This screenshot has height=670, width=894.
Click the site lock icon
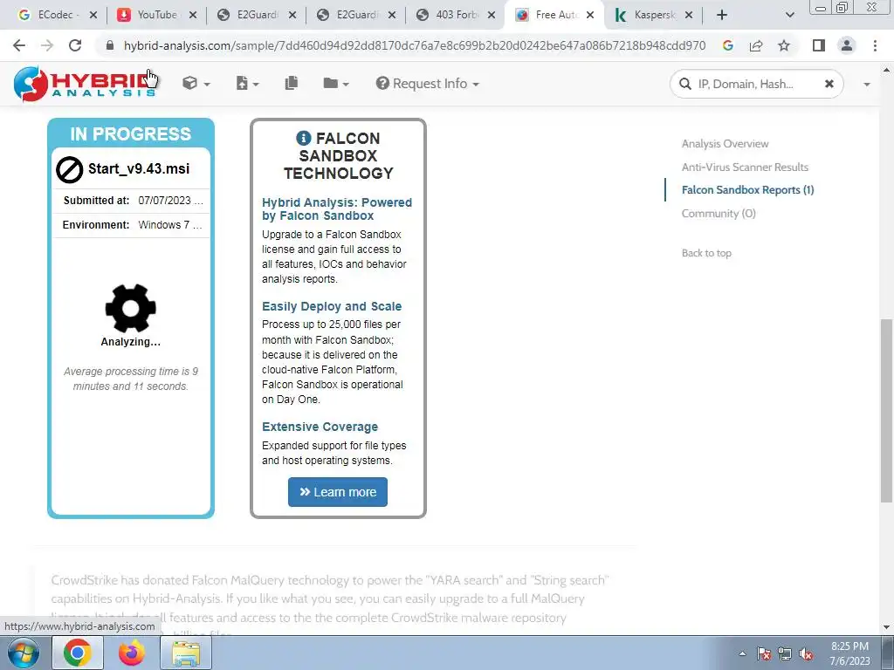109,45
